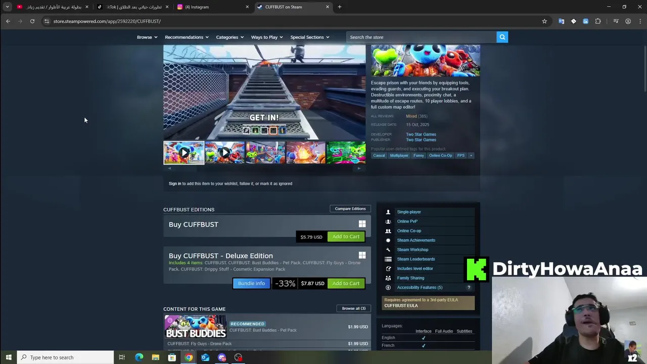Click the Steam Workshop wrench icon
647x364 pixels.
tap(388, 250)
